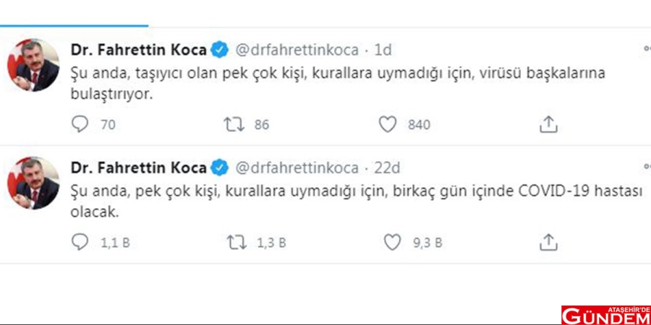Click Dr. Fahrettin Koca name in first tweet
This screenshot has height=325, width=651.
pos(138,50)
